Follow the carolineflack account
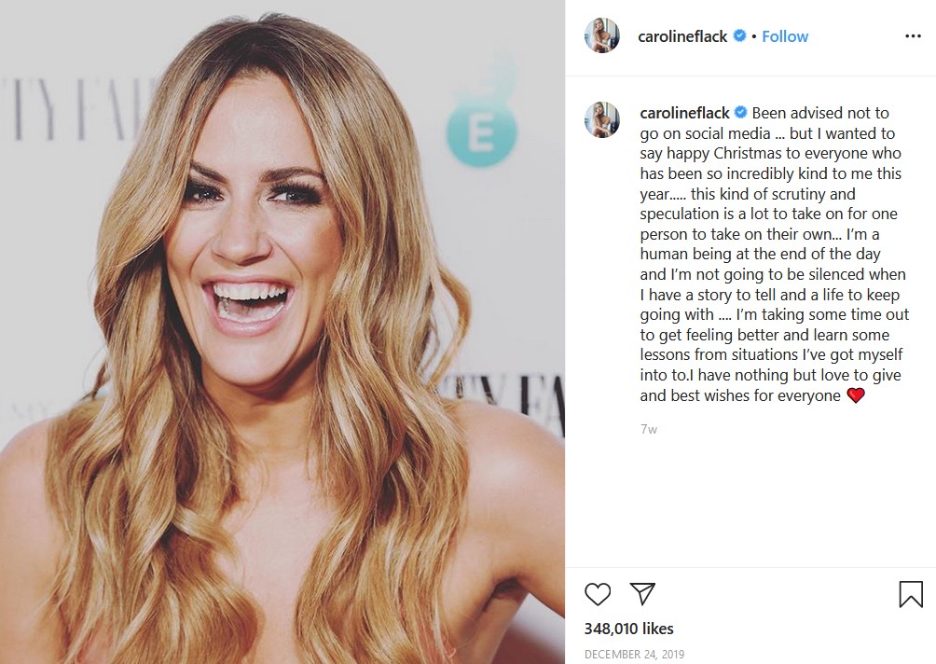The height and width of the screenshot is (664, 936). coord(785,36)
